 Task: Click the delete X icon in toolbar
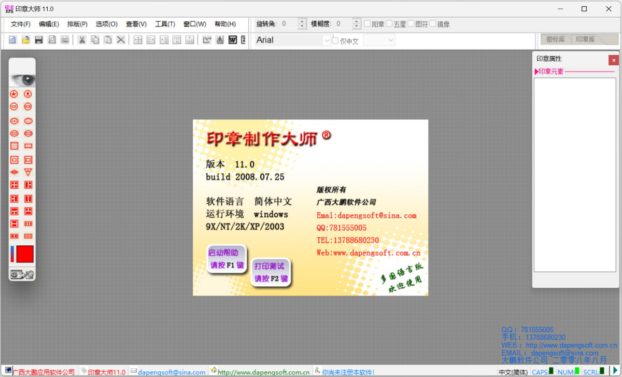pos(121,40)
